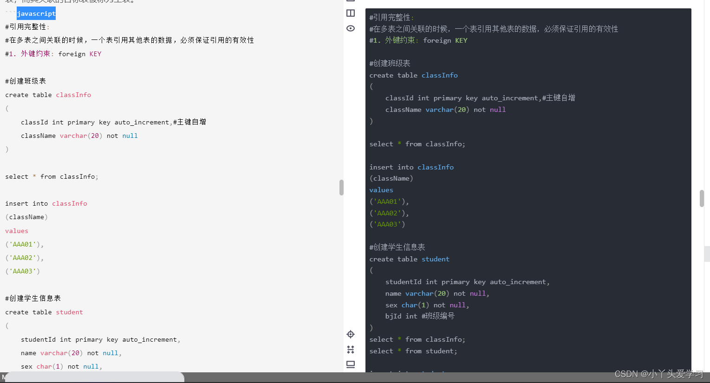Screen dimensions: 710x383
Task: Click the editor pane vertical scrollbar thumb
Action: pyautogui.click(x=341, y=188)
